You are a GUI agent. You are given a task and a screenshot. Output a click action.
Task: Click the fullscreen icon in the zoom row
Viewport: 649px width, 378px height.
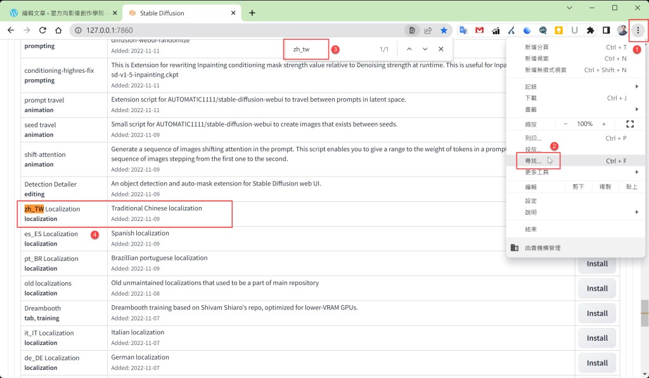click(x=629, y=124)
